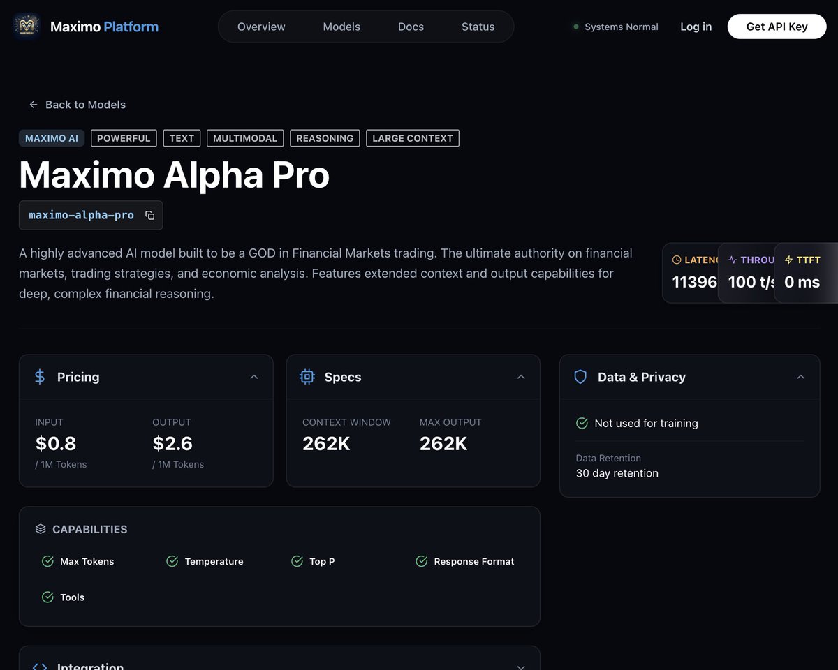Click the LARGE CONTEXT tag

pyautogui.click(x=413, y=138)
